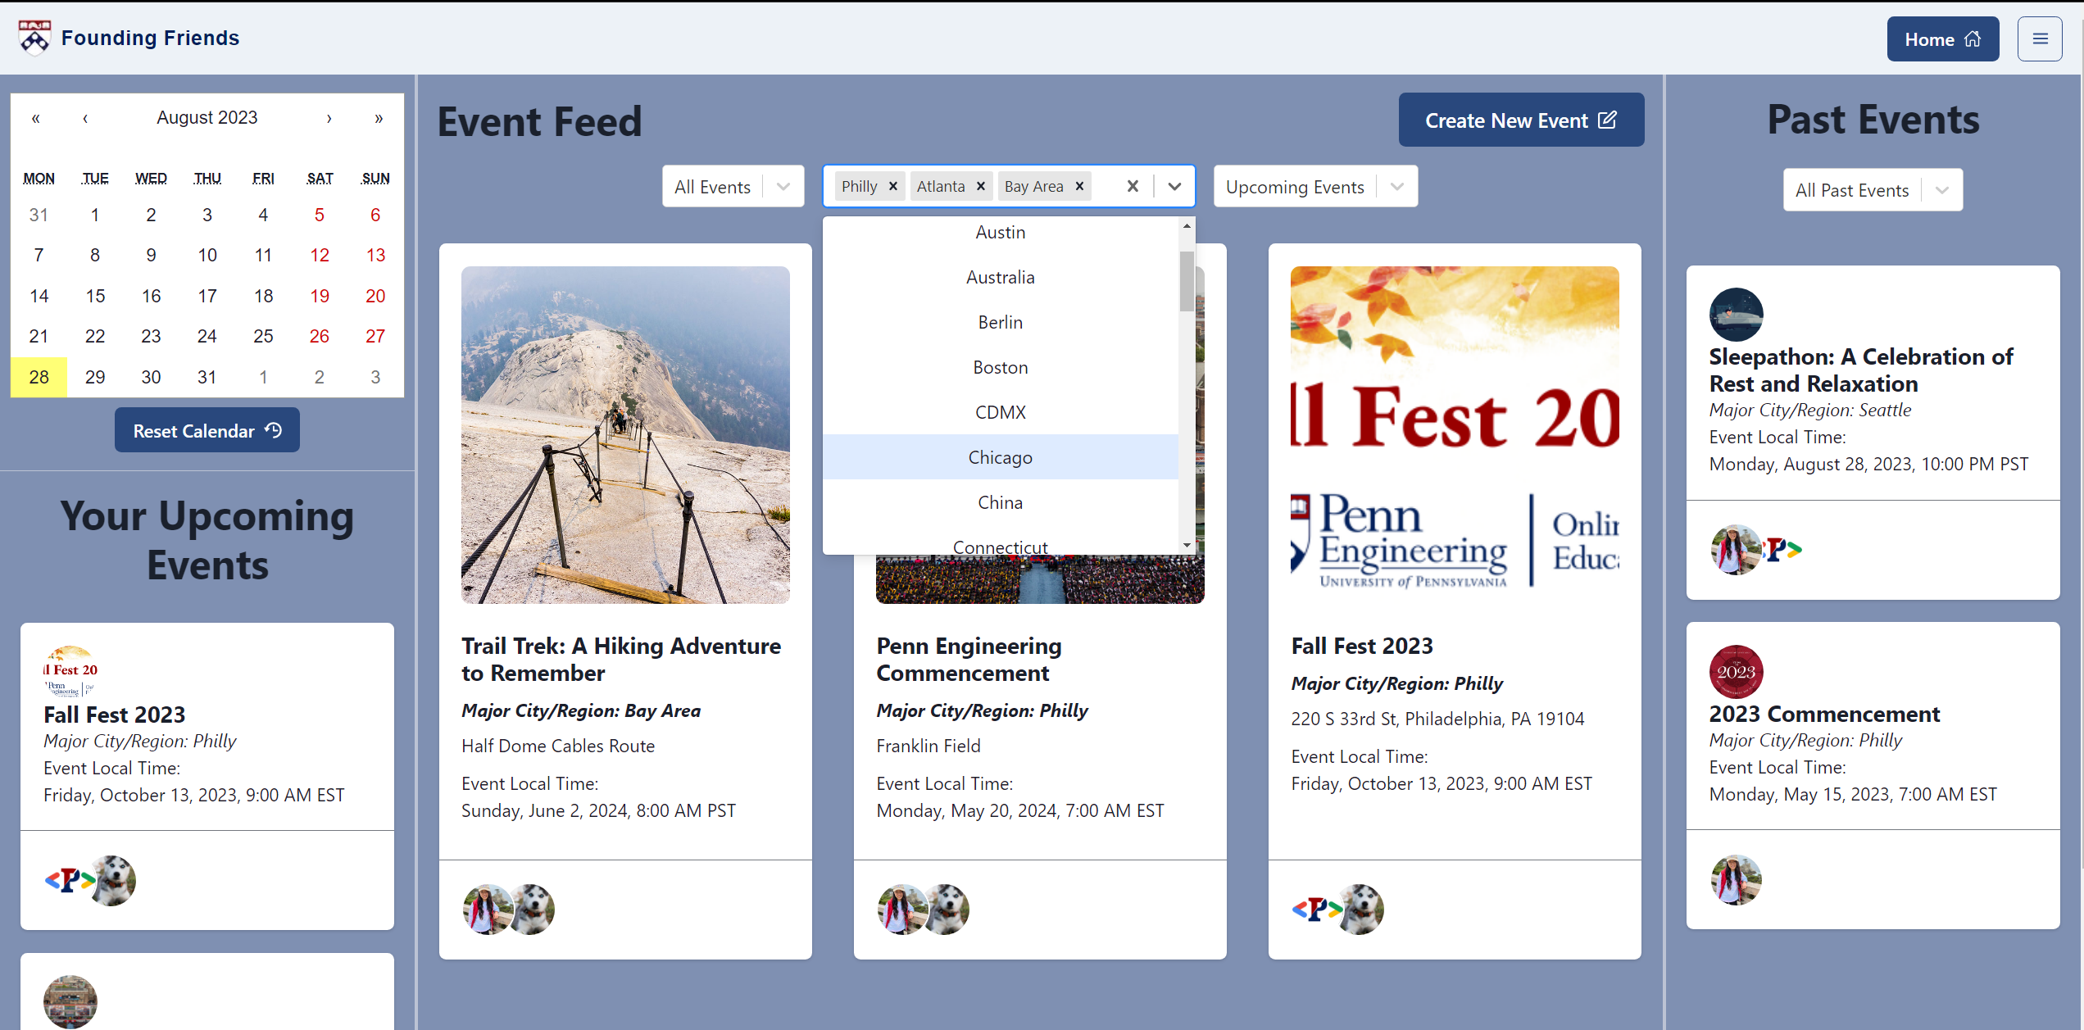Choose Boston in the city dropdown list
This screenshot has height=1030, width=2084.
(x=1000, y=367)
